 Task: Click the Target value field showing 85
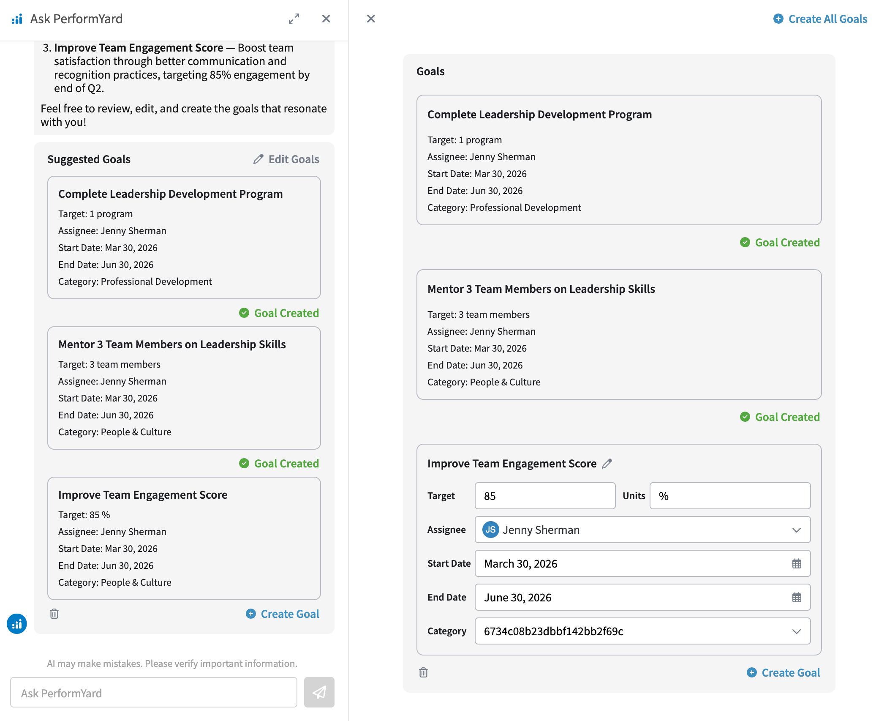pos(545,496)
